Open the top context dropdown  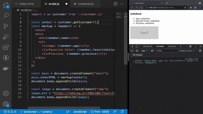(144, 51)
